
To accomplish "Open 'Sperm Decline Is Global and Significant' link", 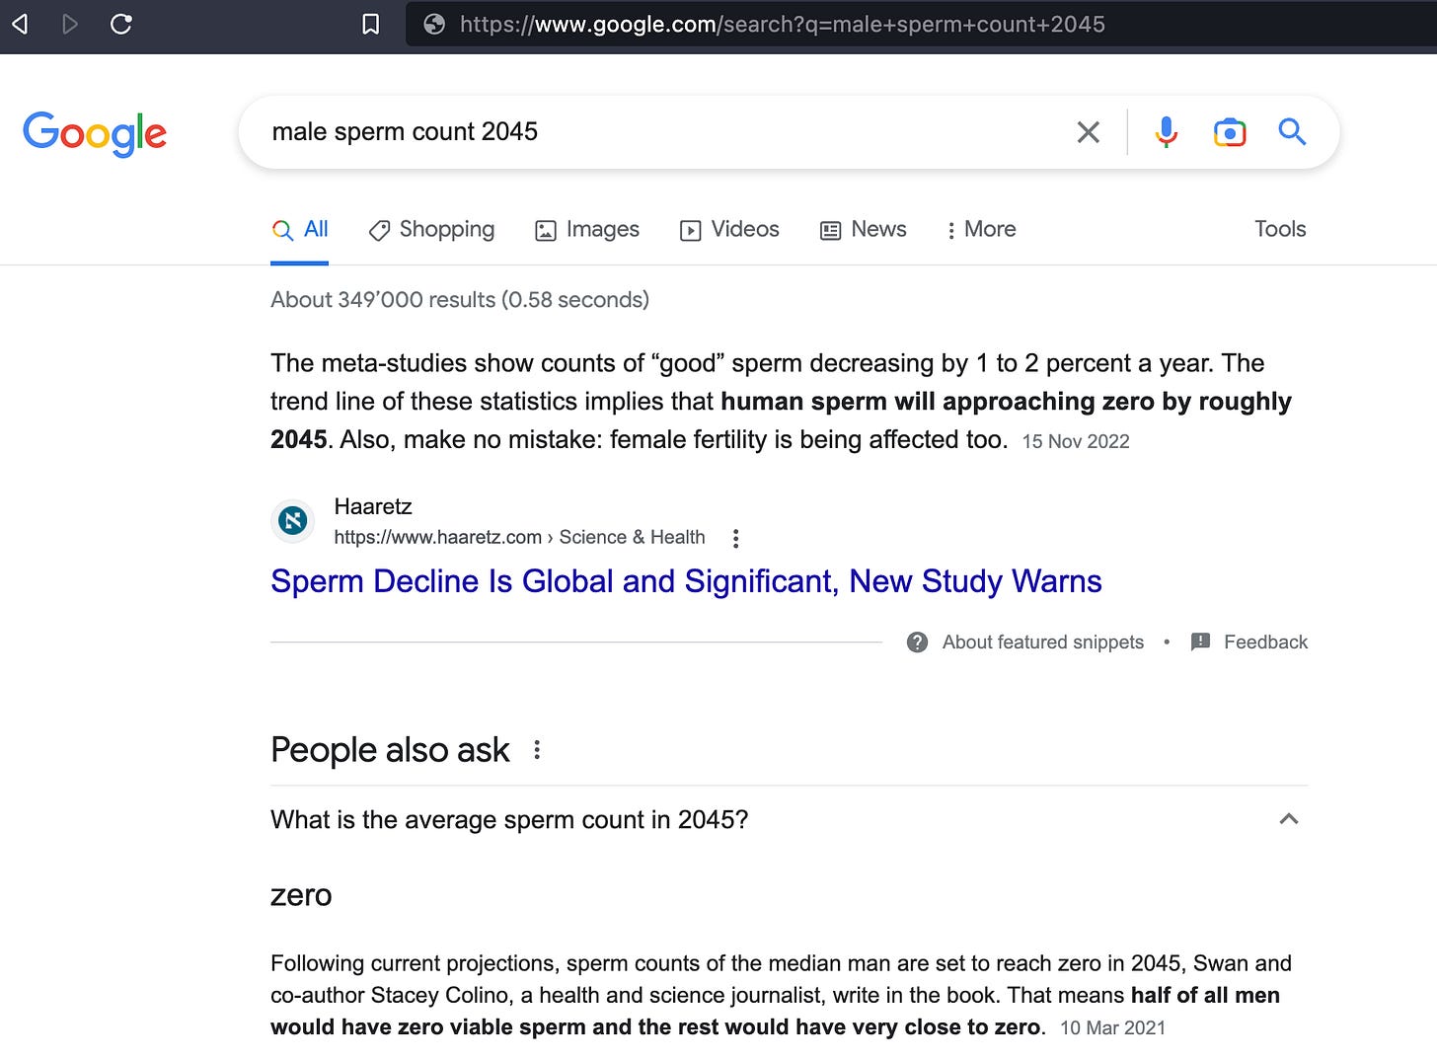I will [686, 581].
